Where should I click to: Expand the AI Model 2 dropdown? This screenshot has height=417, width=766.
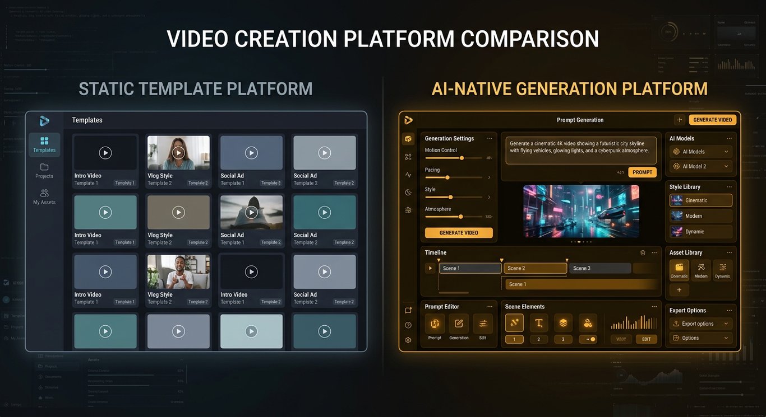[x=701, y=165]
